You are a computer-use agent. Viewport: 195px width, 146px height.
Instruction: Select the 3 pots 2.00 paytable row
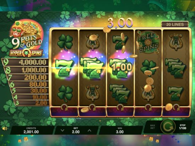click(x=32, y=103)
